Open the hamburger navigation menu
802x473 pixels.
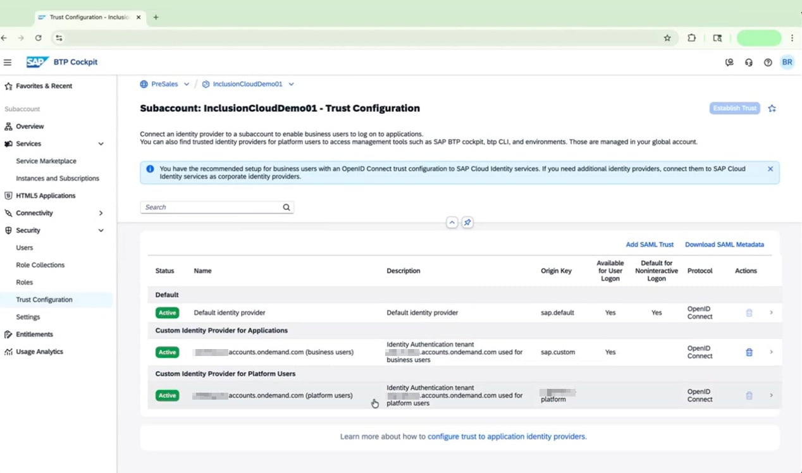(8, 62)
